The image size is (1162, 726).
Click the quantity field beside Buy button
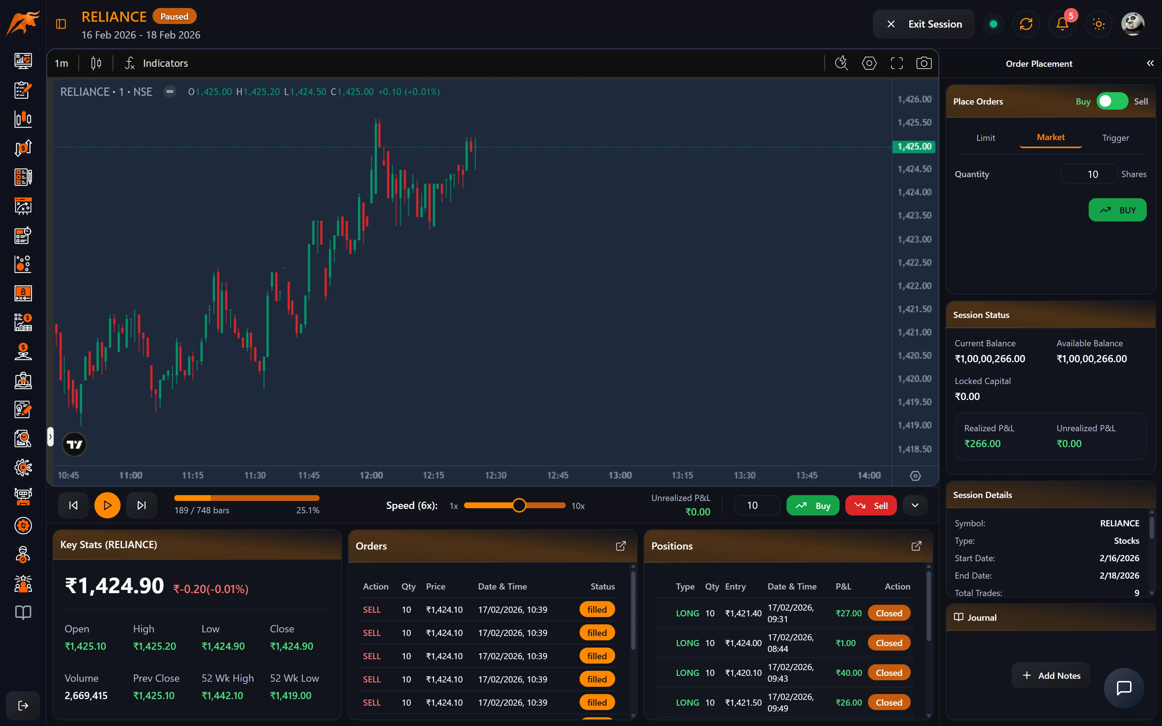pyautogui.click(x=757, y=505)
